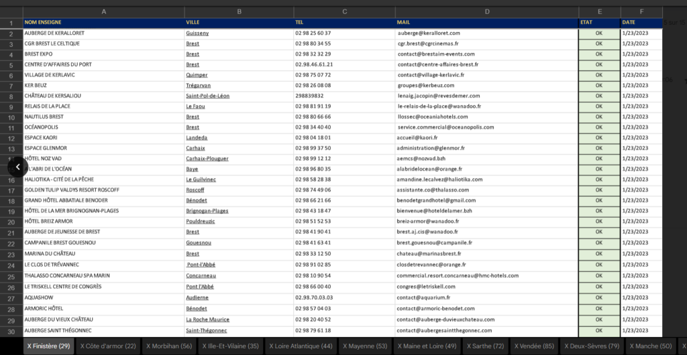Switch to the Vendée (85) sheet tab
Viewport: 687px width, 355px height.
(x=533, y=346)
